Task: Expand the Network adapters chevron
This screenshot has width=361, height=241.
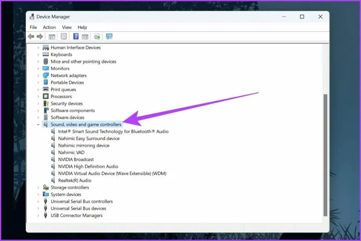Action: point(38,75)
